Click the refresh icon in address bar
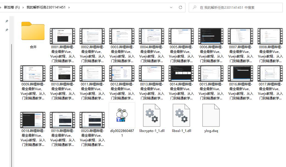Image resolution: width=286 pixels, height=167 pixels. point(181,7)
